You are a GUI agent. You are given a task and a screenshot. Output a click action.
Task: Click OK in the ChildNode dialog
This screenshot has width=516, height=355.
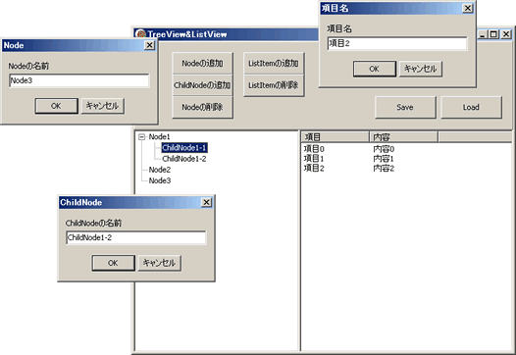(113, 263)
